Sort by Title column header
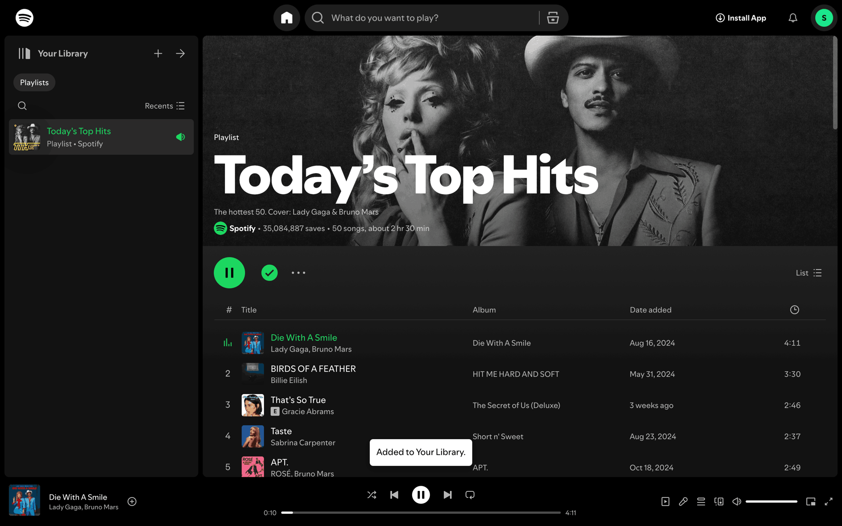The height and width of the screenshot is (526, 842). point(249,310)
